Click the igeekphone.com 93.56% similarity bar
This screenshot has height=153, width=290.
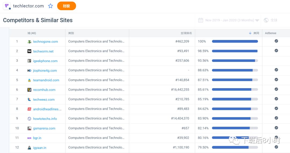pyautogui.click(x=235, y=61)
